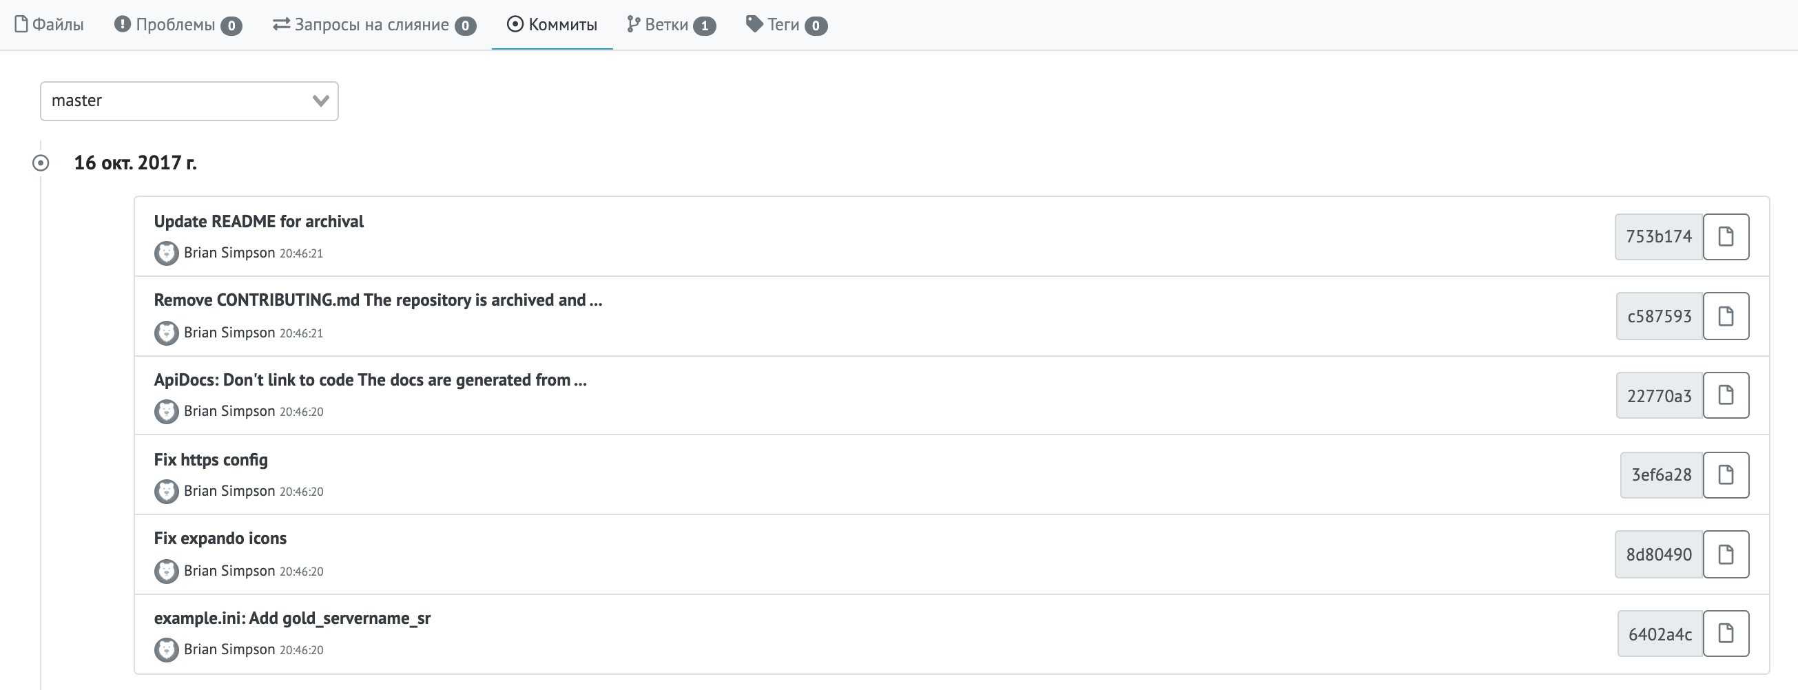Screen dimensions: 1798x690
Task: Click the Ветки count badge 1
Action: pyautogui.click(x=704, y=26)
